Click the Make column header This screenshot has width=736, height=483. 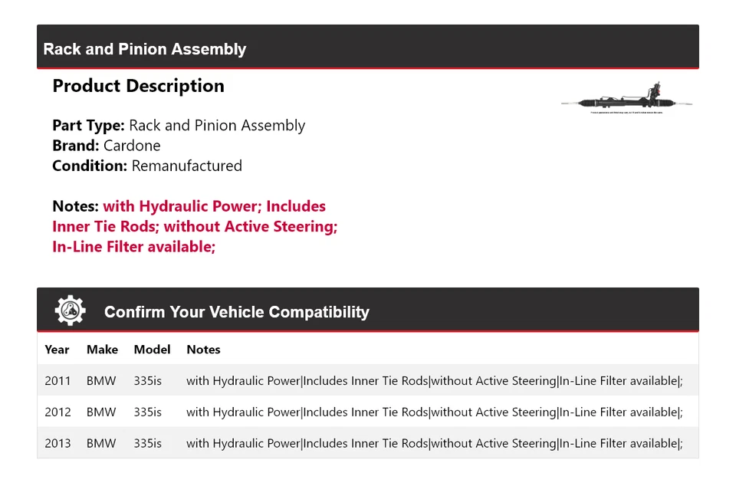click(x=102, y=350)
